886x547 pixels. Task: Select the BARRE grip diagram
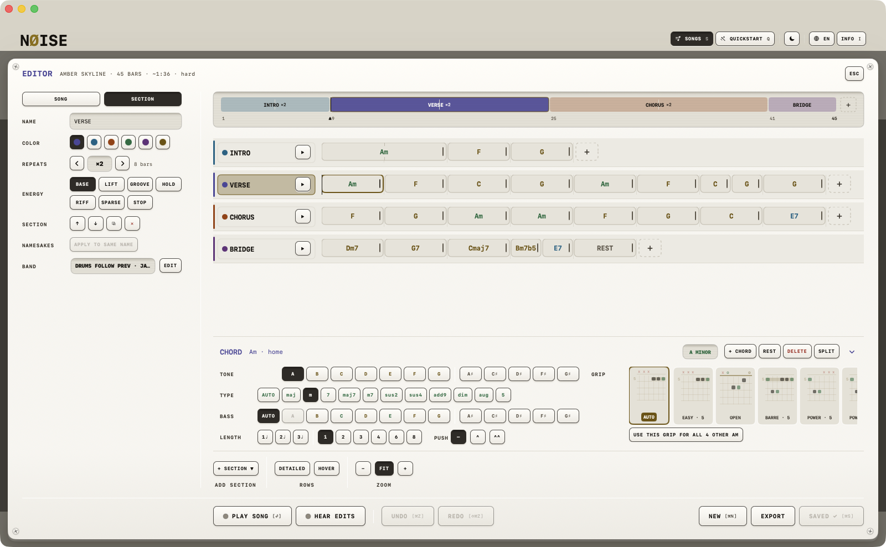click(777, 396)
